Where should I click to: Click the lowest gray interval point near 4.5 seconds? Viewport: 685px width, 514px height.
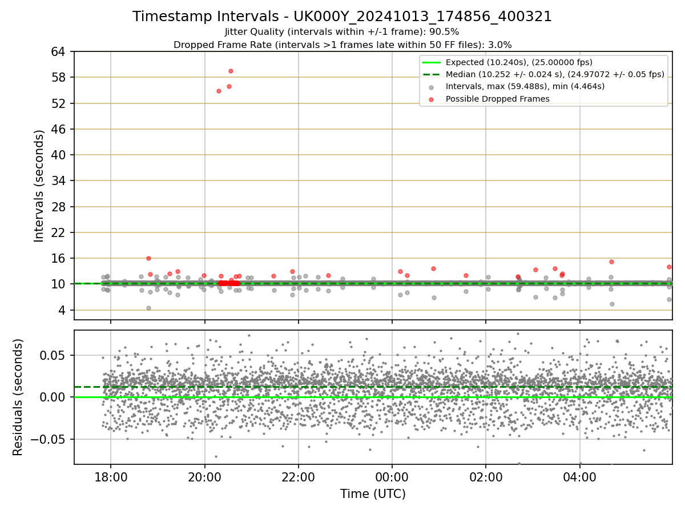(148, 308)
